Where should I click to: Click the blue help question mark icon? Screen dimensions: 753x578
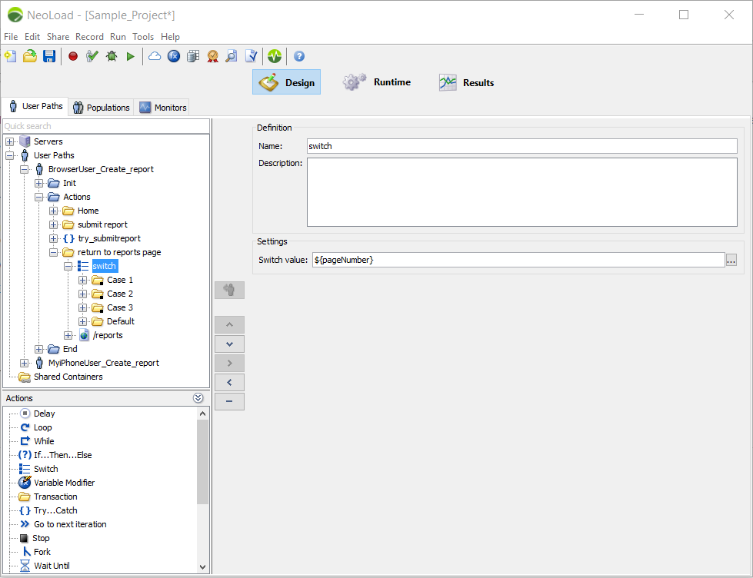tap(299, 56)
